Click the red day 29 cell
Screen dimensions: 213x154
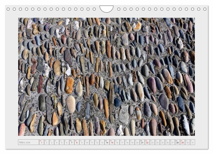(x=182, y=142)
